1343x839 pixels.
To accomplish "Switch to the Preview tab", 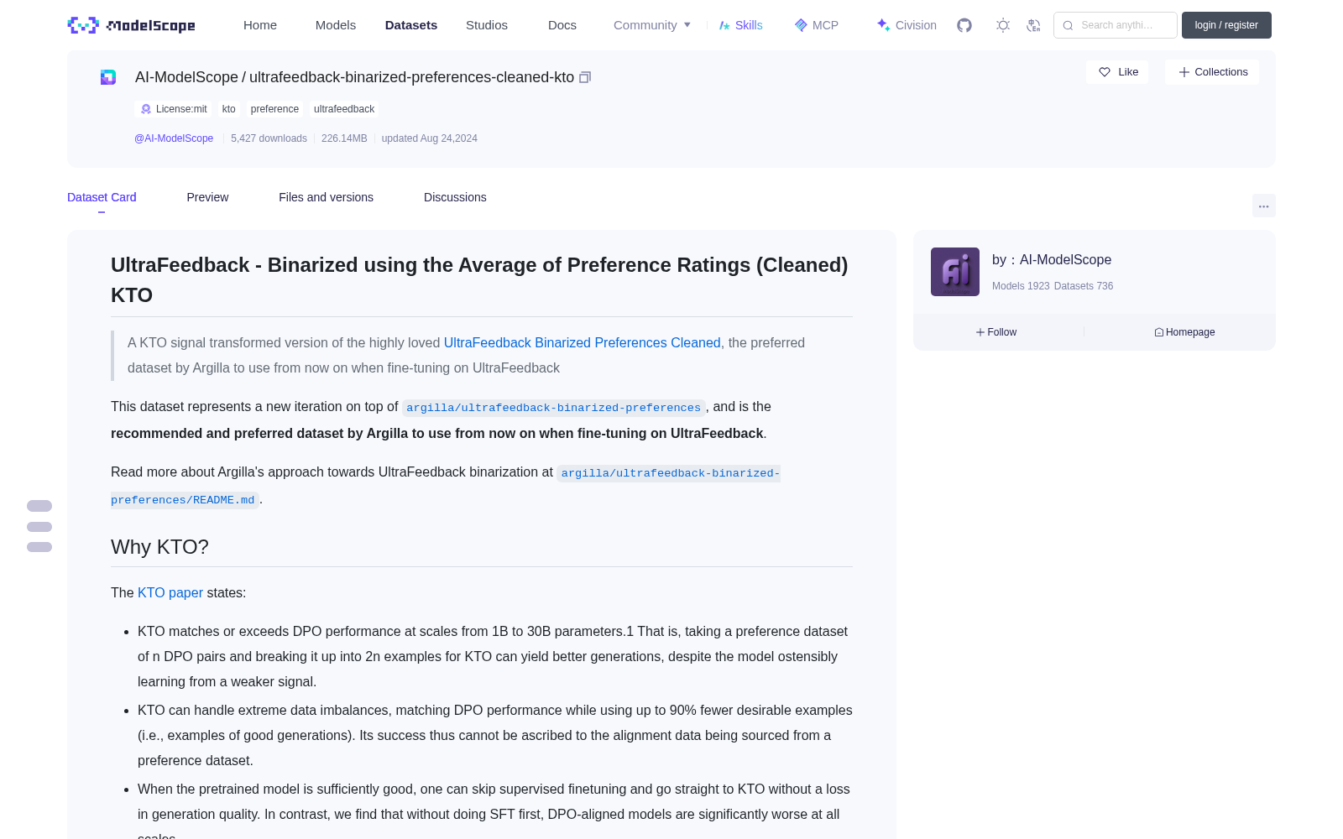I will [207, 197].
